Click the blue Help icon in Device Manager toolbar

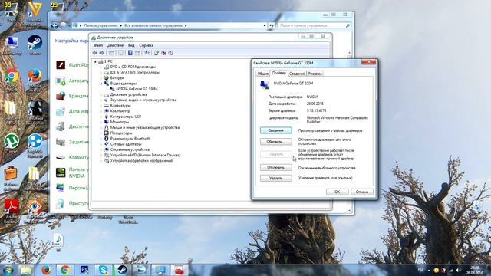point(130,53)
